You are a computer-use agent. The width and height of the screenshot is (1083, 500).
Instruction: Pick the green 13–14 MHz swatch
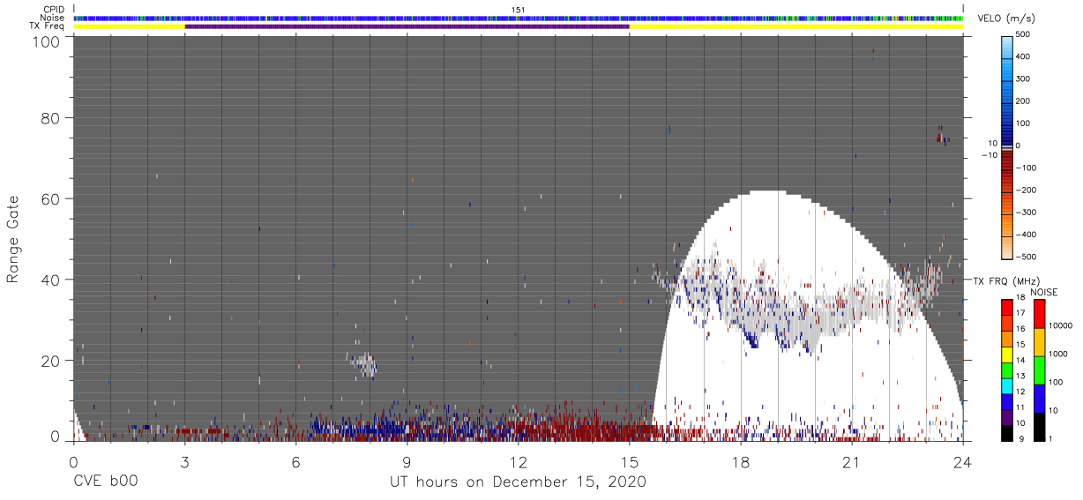(x=1007, y=369)
